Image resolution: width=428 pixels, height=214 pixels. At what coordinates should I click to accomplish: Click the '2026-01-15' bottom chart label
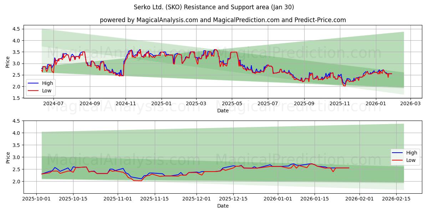315,199
